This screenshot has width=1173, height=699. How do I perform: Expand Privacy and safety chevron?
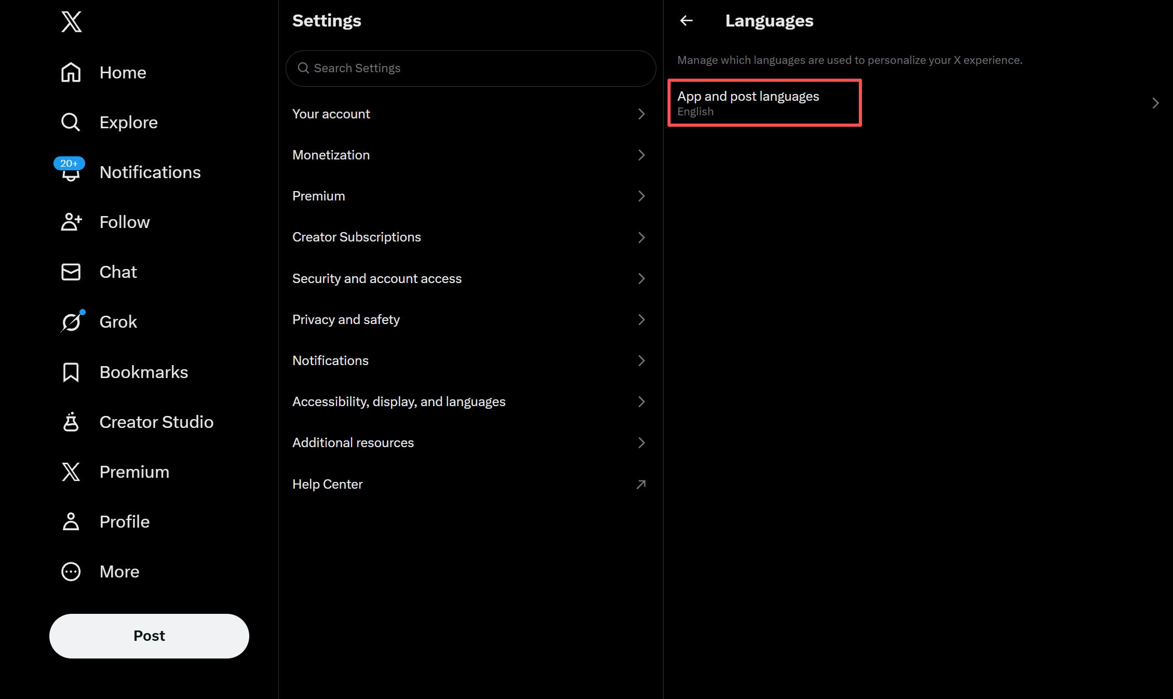coord(641,319)
